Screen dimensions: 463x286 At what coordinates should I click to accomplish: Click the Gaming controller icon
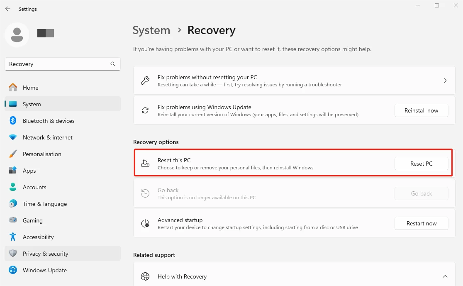[13, 220]
